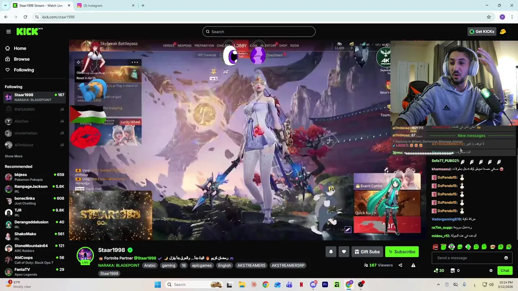518x291 pixels.
Task: Go to Home in sidebar
Action: pyautogui.click(x=20, y=48)
